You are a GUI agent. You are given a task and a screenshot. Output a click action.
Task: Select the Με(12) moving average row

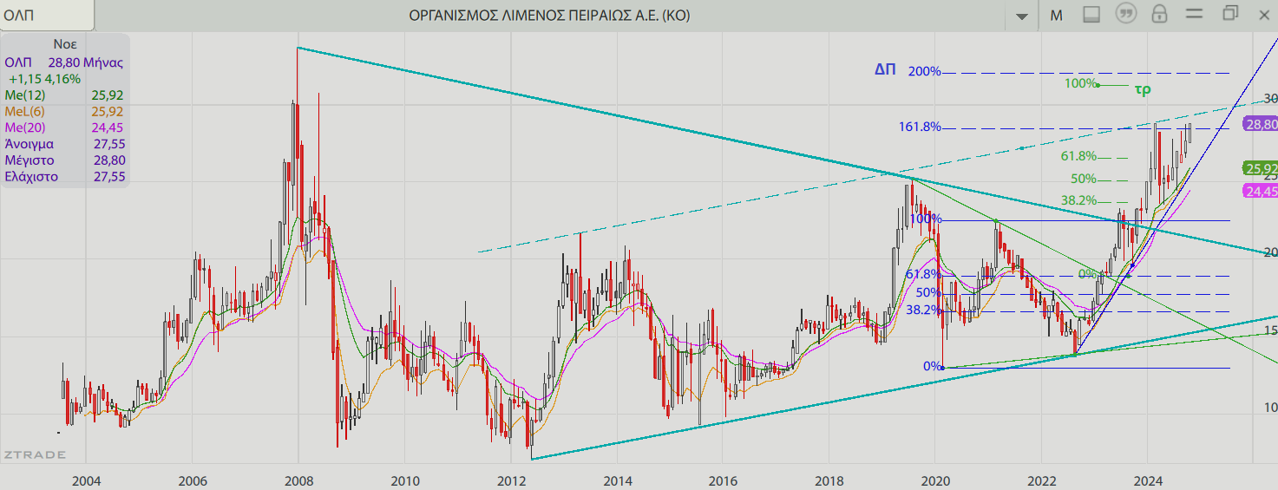click(x=64, y=95)
